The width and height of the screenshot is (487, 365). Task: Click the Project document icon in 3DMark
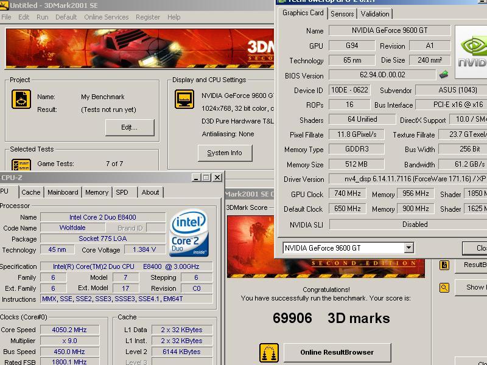[21, 99]
